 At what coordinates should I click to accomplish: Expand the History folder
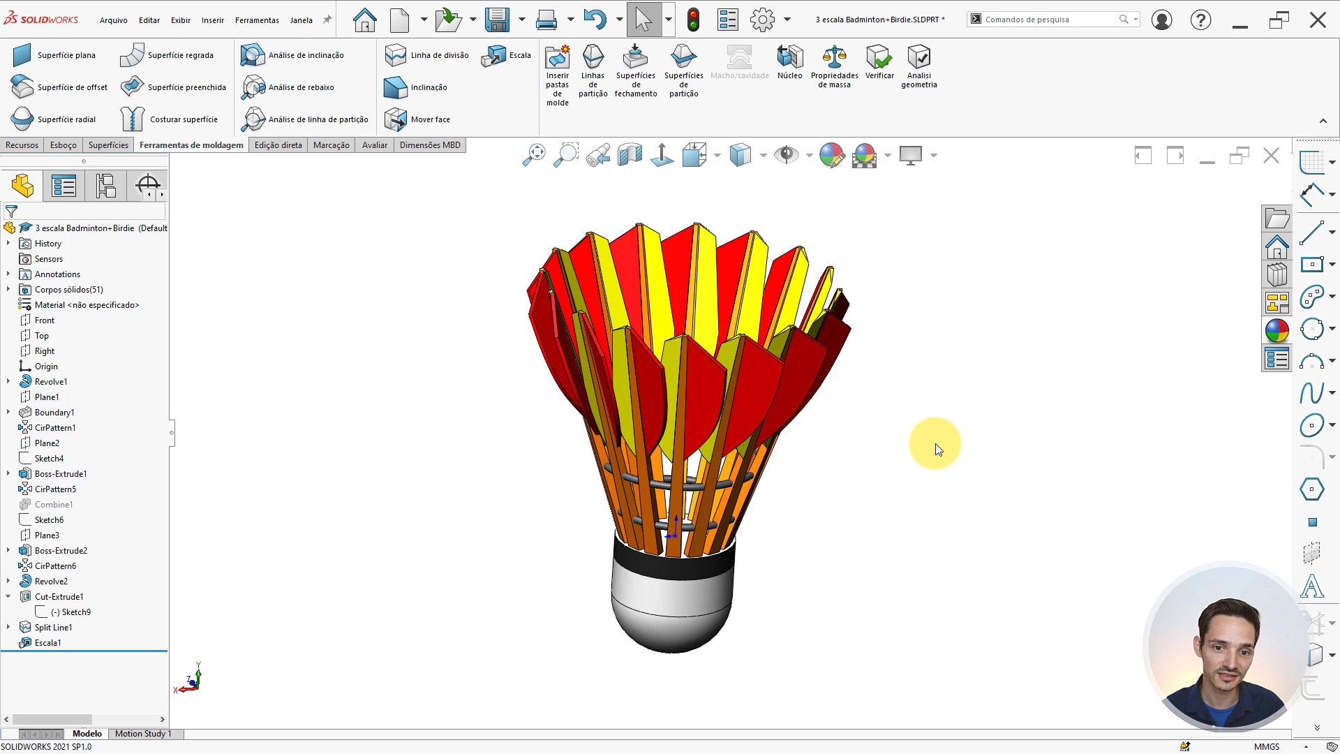(x=8, y=244)
